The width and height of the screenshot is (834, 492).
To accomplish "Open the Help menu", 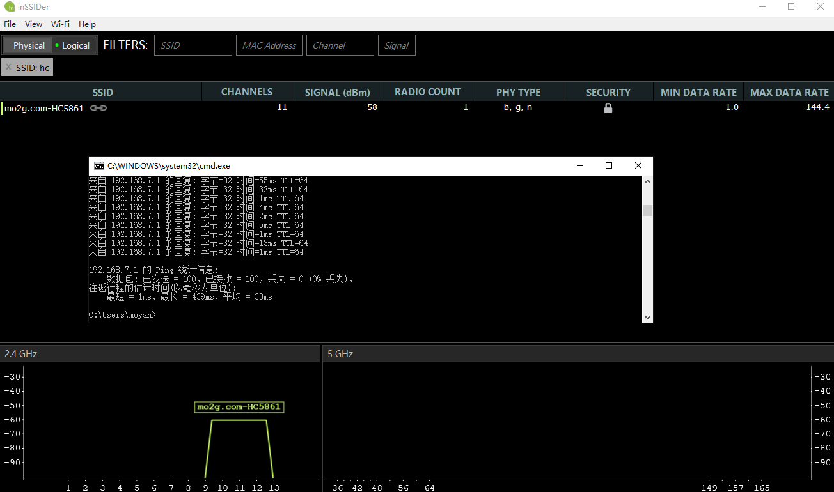I will tap(87, 24).
